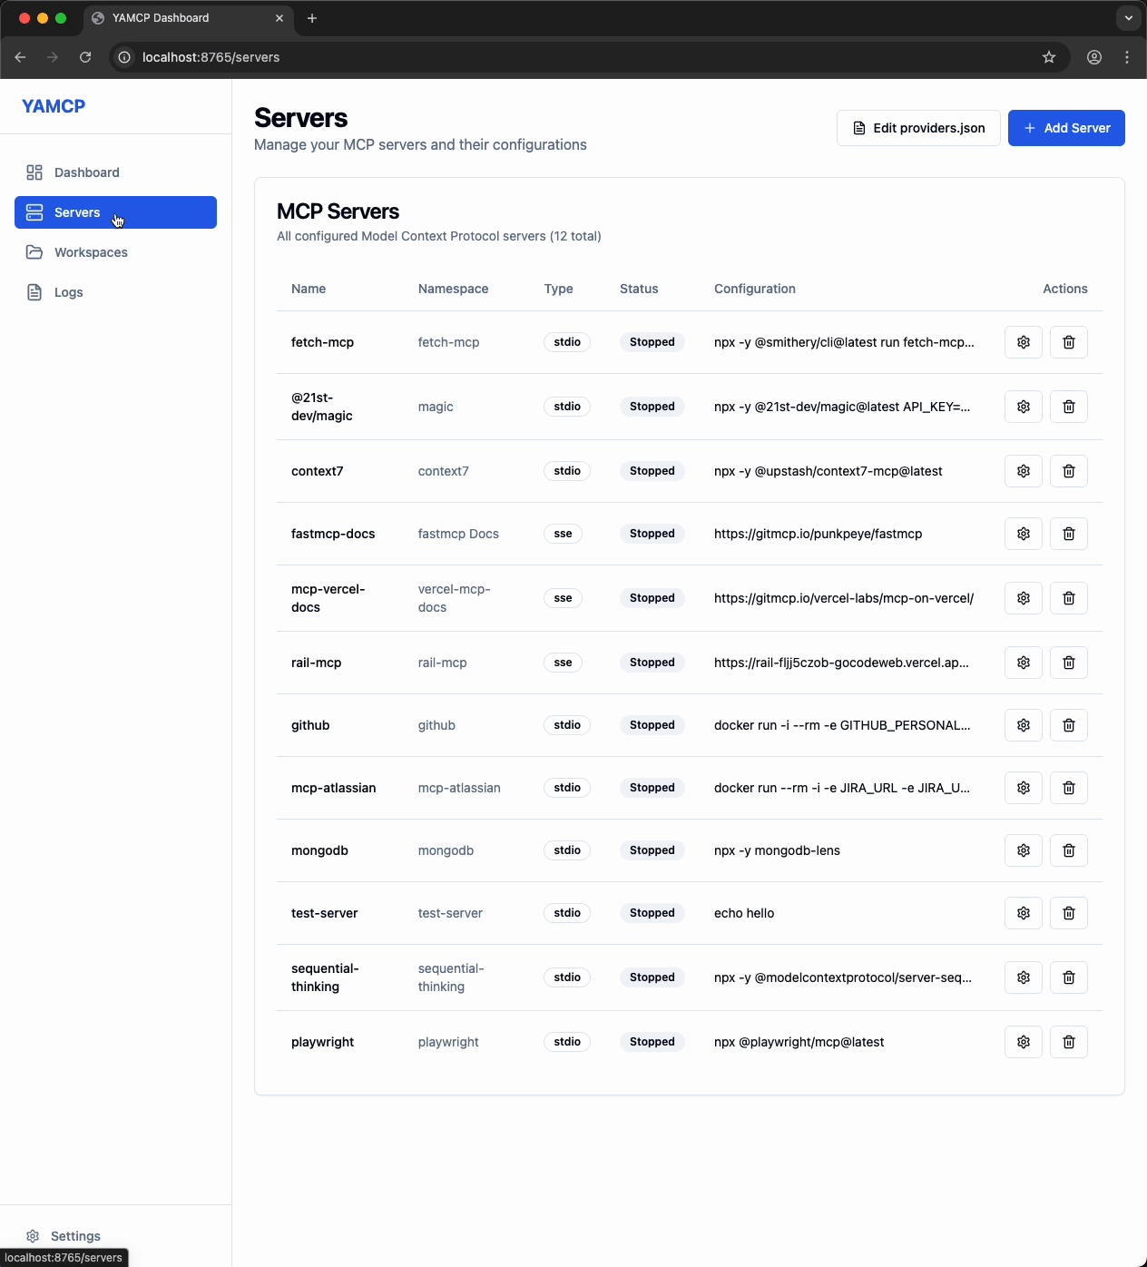This screenshot has width=1147, height=1267.
Task: Open browser profile icon
Action: click(1094, 57)
